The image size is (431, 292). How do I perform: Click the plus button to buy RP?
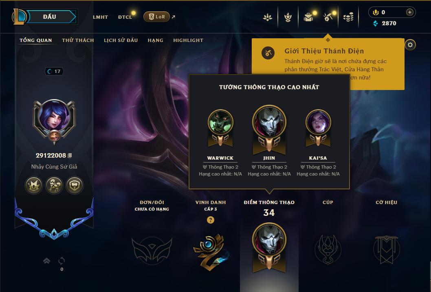click(409, 12)
